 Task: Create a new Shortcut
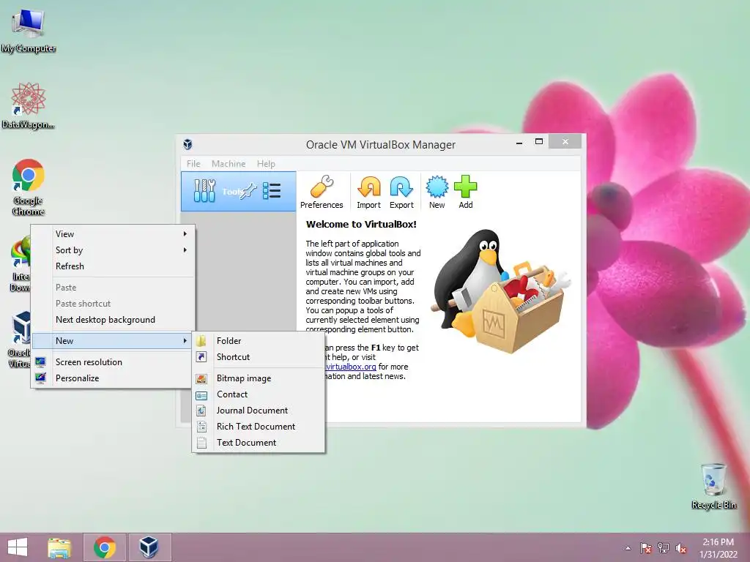259,357
